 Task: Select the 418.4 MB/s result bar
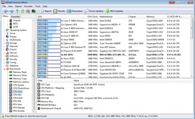pyautogui.click(x=49, y=21)
